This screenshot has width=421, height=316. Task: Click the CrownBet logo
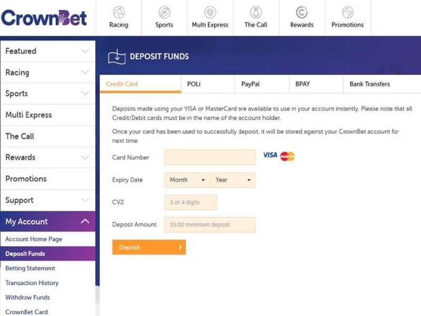44,18
